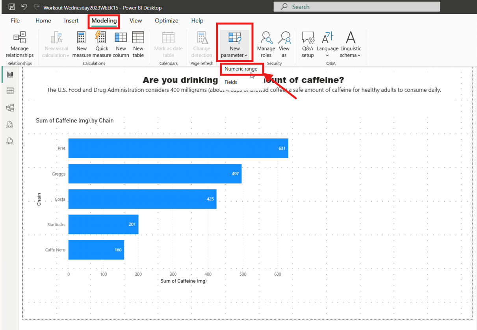Image resolution: width=477 pixels, height=330 pixels.
Task: Click the Save icon in title bar
Action: coord(12,7)
